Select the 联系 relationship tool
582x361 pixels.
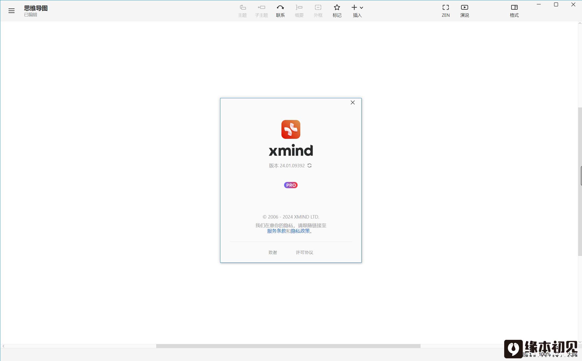280,11
